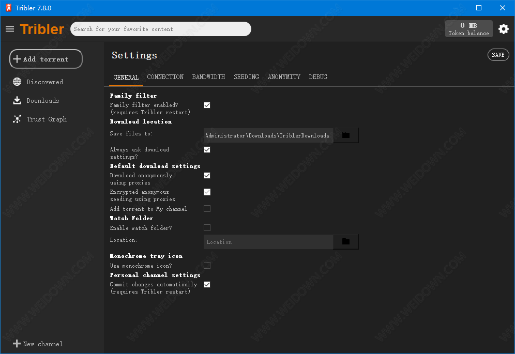Toggle Download anonymously using proxies checkbox

207,175
